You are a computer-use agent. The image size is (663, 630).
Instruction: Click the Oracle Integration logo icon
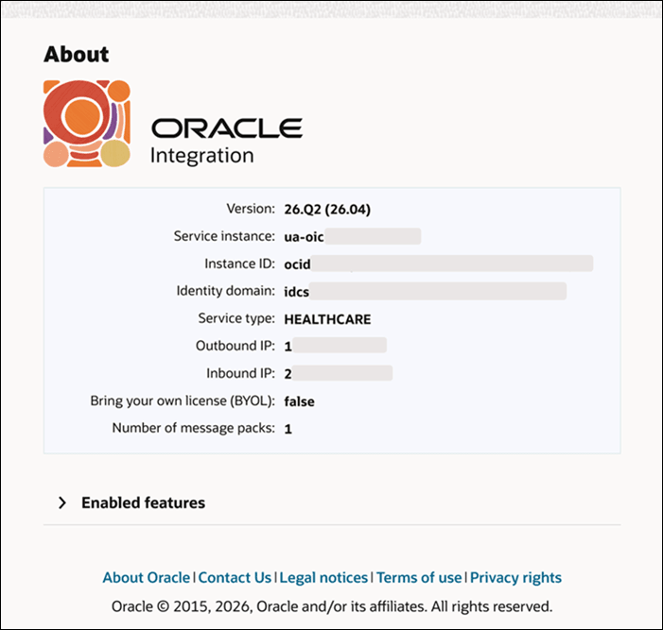coord(87,124)
